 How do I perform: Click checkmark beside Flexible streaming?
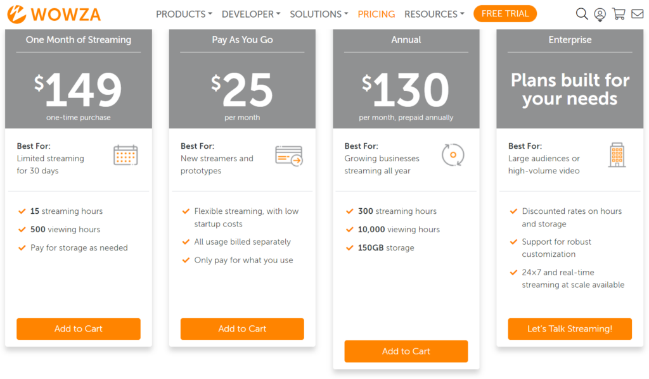[186, 211]
